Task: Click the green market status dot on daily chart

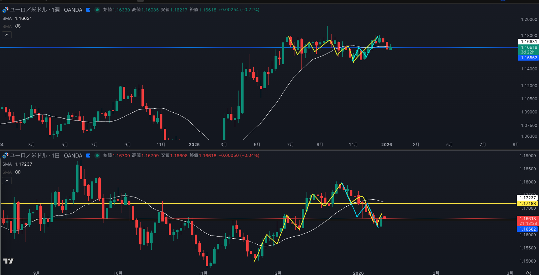Action: point(97,156)
